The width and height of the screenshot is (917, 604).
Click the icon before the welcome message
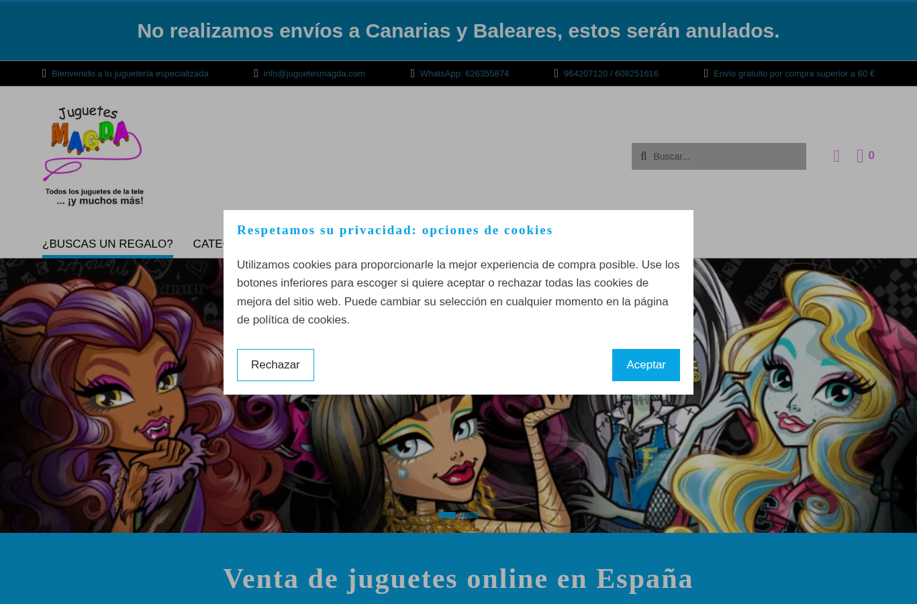click(x=44, y=74)
